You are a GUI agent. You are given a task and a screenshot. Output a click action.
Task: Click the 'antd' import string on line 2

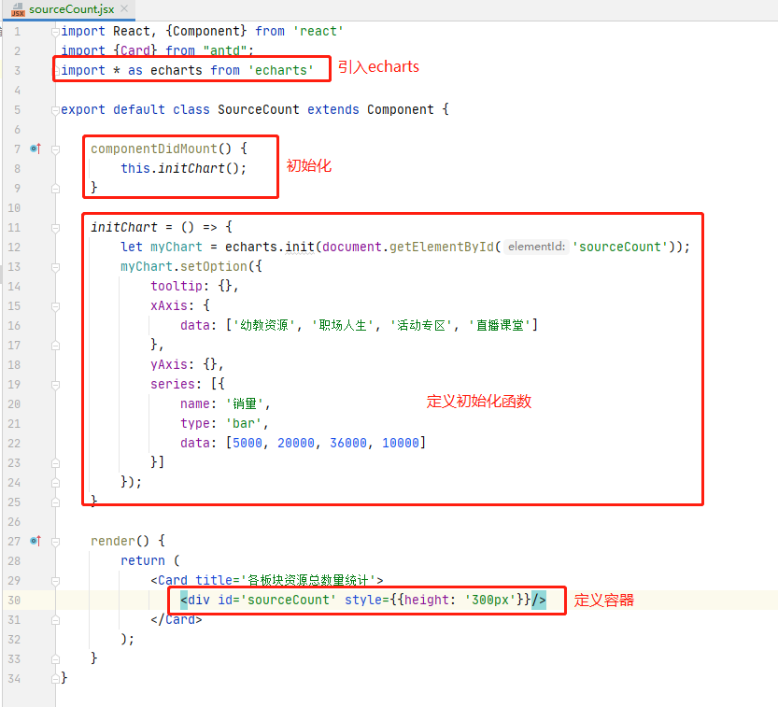coord(225,50)
